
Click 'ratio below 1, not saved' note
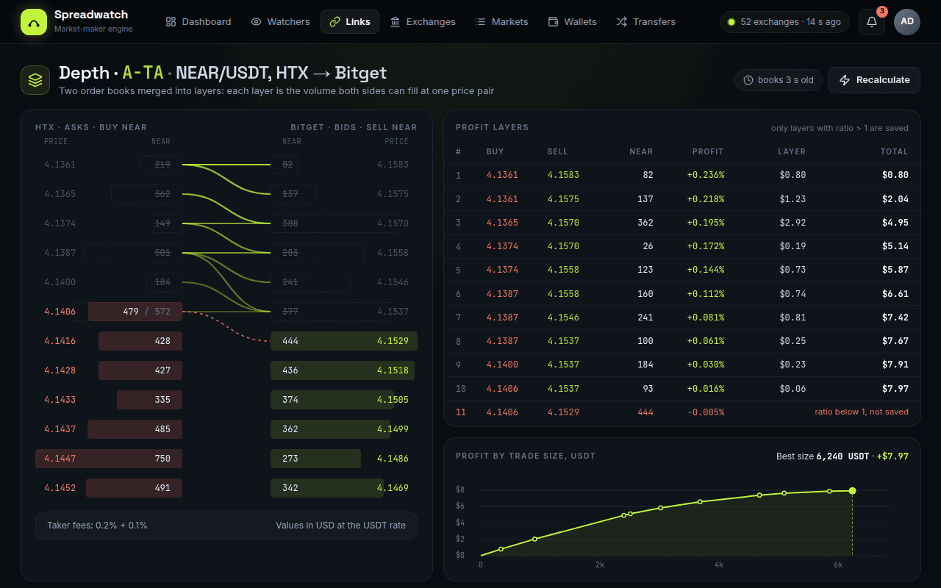coord(862,412)
